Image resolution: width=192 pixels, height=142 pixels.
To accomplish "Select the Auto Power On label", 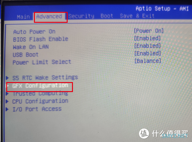I will [x=34, y=32].
